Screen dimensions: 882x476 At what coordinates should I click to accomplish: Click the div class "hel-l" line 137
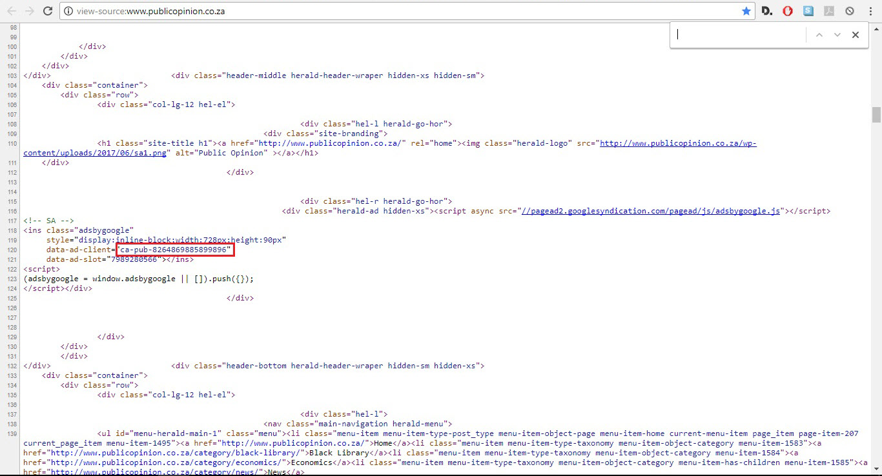[344, 414]
